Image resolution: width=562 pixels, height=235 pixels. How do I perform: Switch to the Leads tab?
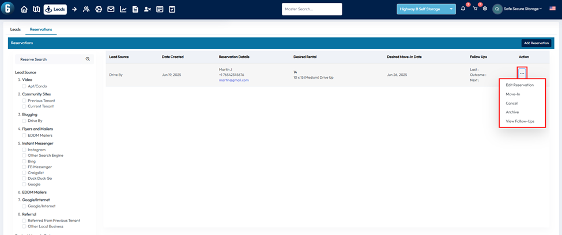click(x=16, y=29)
